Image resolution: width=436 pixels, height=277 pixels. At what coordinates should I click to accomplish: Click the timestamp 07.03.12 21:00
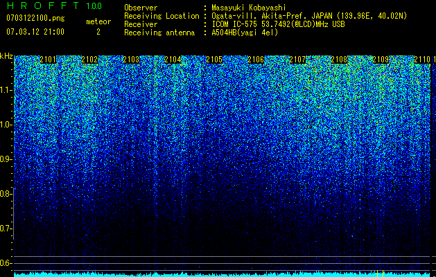point(35,32)
